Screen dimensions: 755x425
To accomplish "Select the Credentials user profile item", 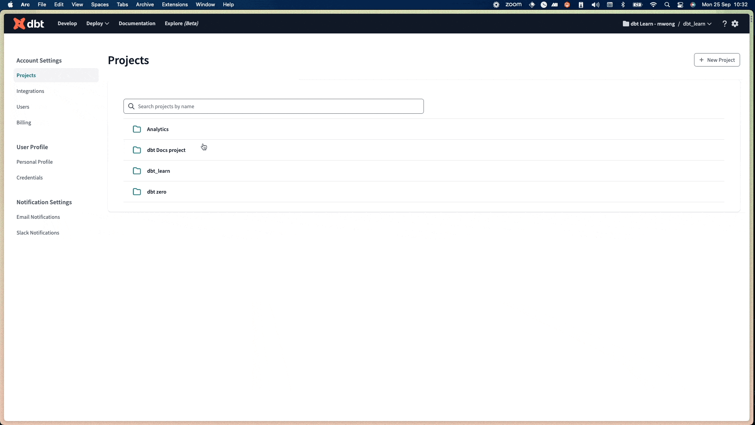I will point(29,177).
